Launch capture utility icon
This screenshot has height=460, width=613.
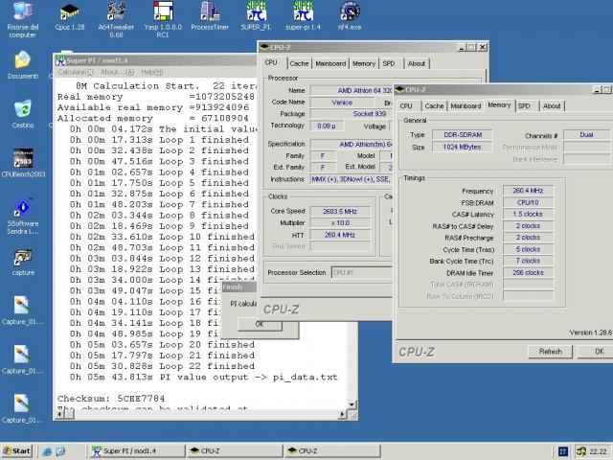23,262
